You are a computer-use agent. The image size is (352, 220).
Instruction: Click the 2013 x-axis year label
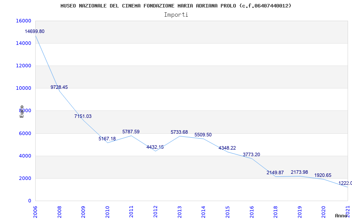tap(180, 212)
